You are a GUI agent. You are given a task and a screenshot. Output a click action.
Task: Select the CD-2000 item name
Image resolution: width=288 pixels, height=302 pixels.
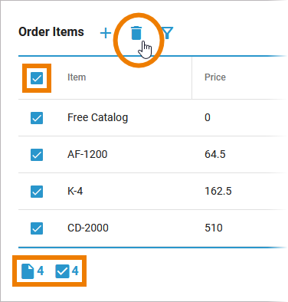88,228
